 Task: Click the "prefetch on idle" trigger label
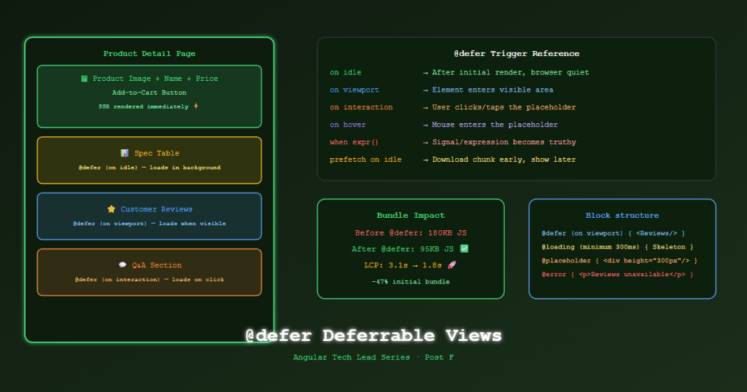tap(365, 160)
